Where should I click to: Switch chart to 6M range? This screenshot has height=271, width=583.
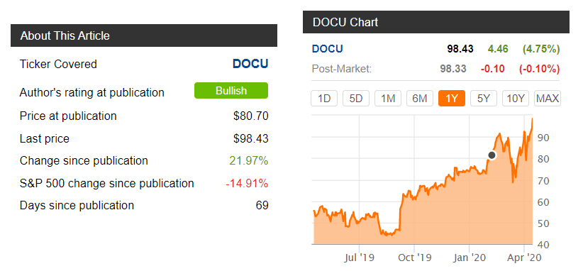tap(420, 99)
